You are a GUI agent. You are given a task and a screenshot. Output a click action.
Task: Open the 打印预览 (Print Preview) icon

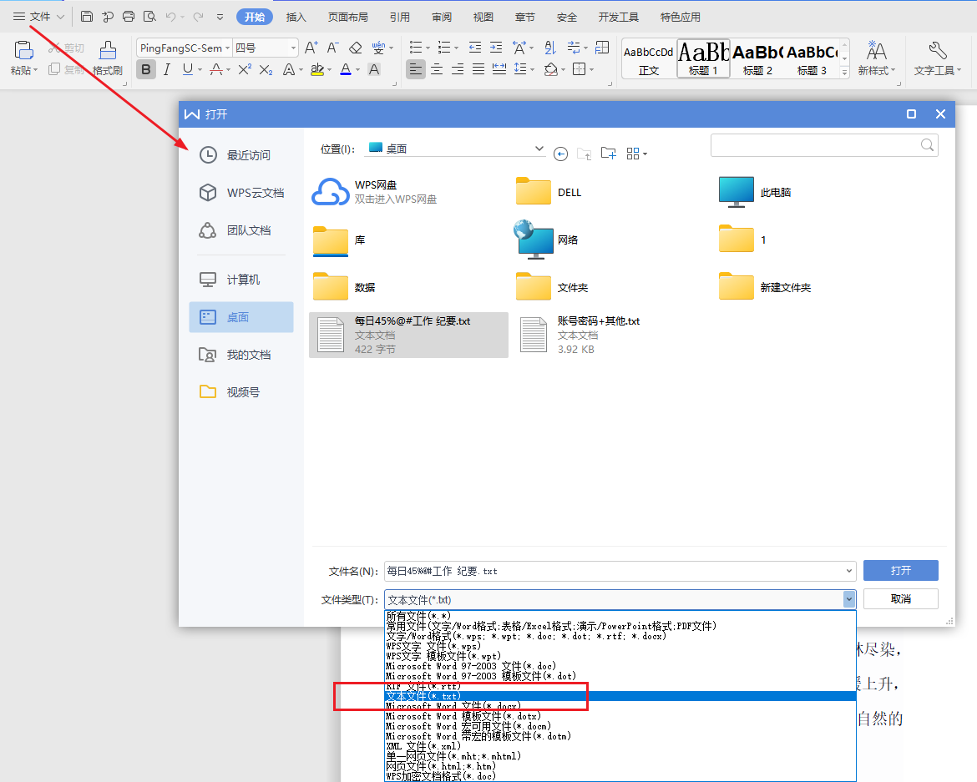point(151,16)
